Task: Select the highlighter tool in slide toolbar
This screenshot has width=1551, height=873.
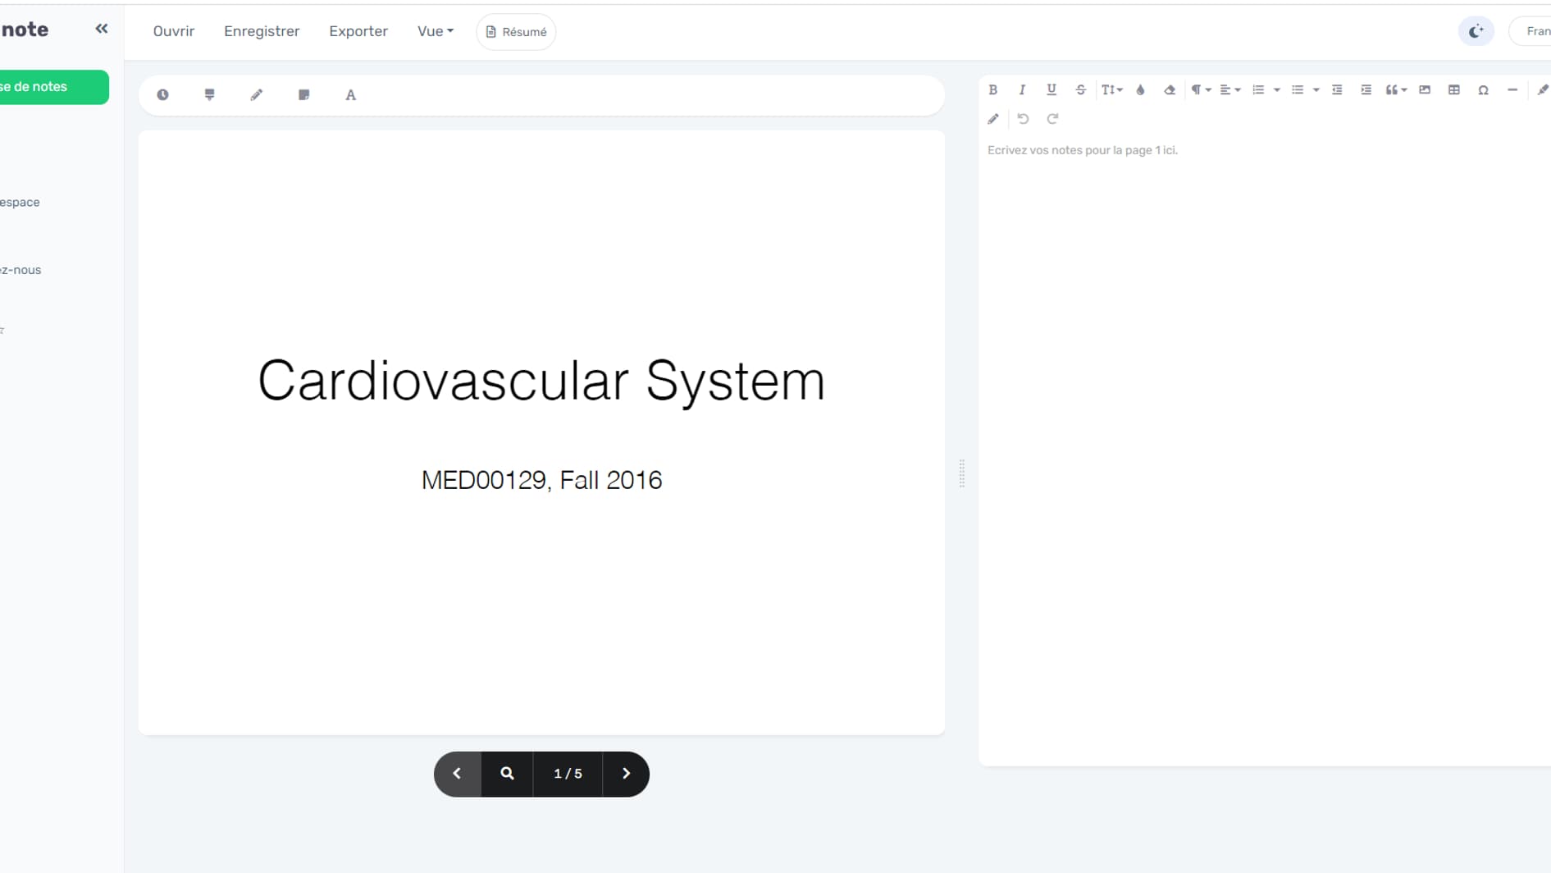Action: pos(209,95)
